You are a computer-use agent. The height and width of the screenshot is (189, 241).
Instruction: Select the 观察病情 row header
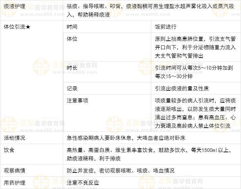[14, 170]
